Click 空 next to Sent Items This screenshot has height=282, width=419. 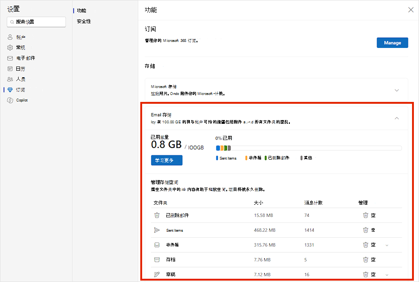[x=373, y=230]
